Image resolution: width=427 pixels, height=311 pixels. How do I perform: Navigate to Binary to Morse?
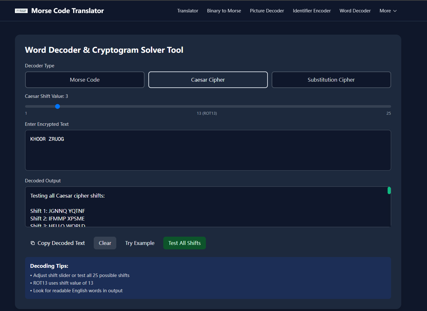coord(224,10)
